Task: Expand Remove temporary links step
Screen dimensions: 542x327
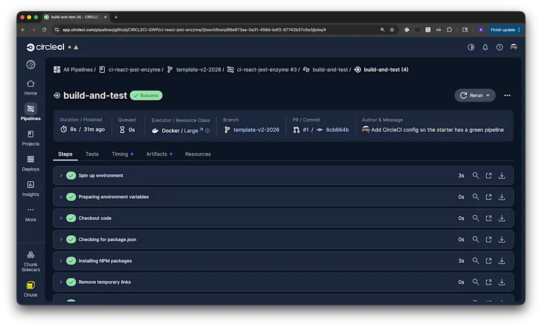Action: (x=61, y=282)
